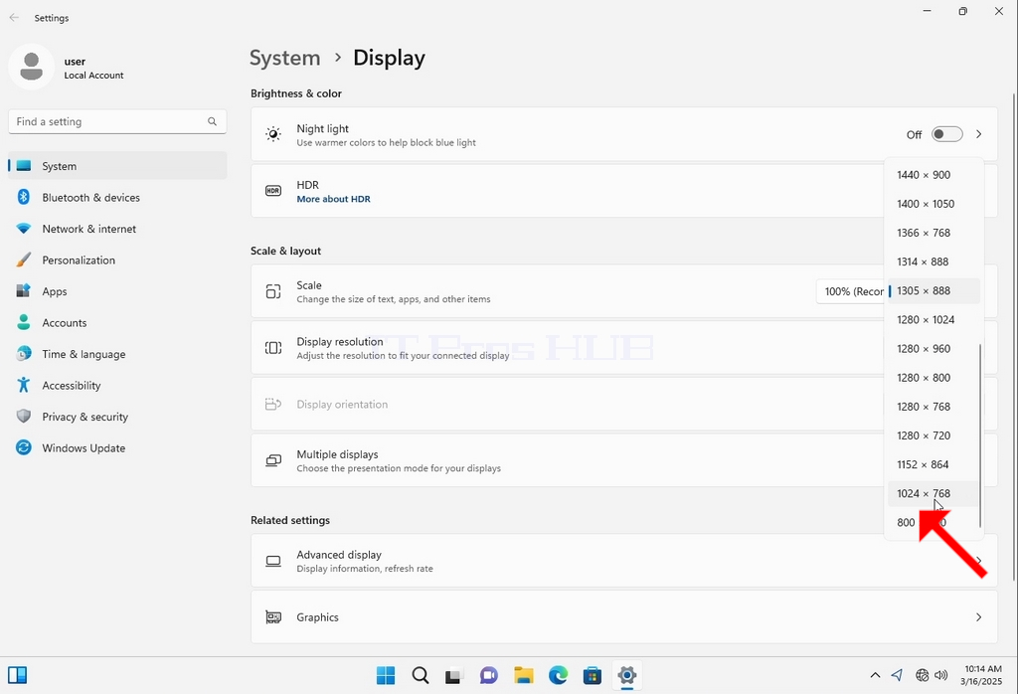
Task: Open Bluetooth & devices settings
Action: pyautogui.click(x=117, y=197)
